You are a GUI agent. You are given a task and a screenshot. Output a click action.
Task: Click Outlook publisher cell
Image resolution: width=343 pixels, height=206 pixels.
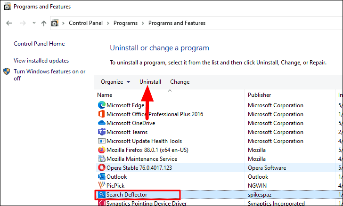[258, 177]
